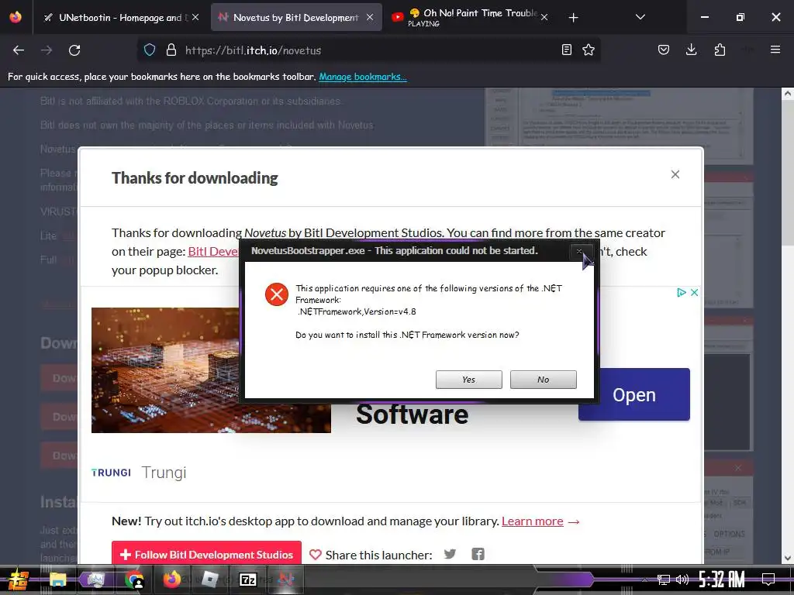Close the Thanks for downloading popup

(675, 174)
